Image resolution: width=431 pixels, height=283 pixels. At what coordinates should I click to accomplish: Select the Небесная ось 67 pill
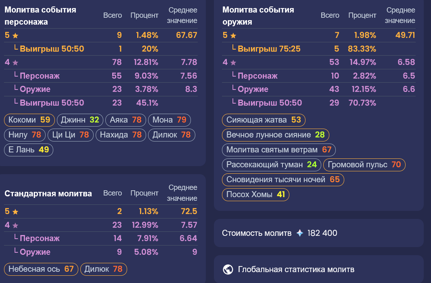41,269
